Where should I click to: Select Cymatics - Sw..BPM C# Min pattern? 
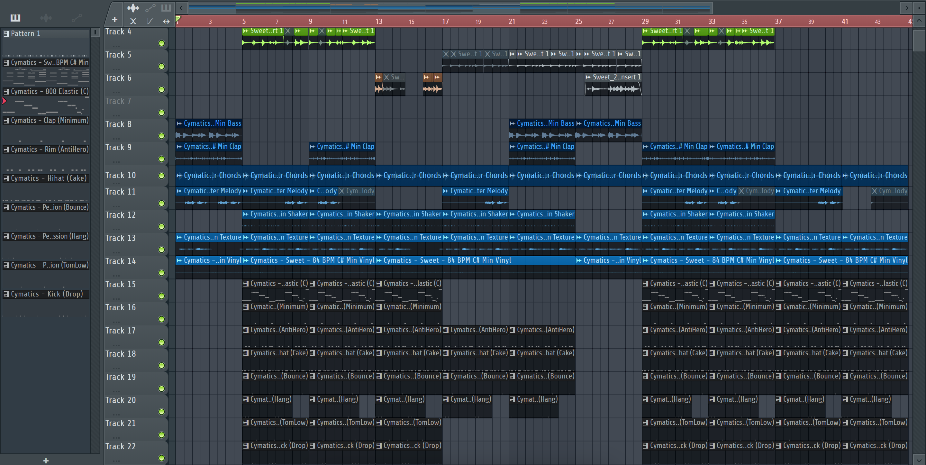coord(46,63)
